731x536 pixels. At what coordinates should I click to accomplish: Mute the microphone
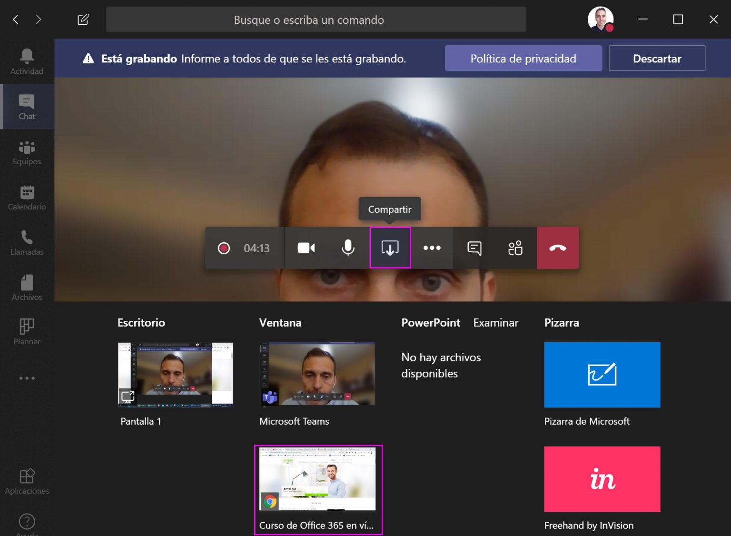click(348, 248)
